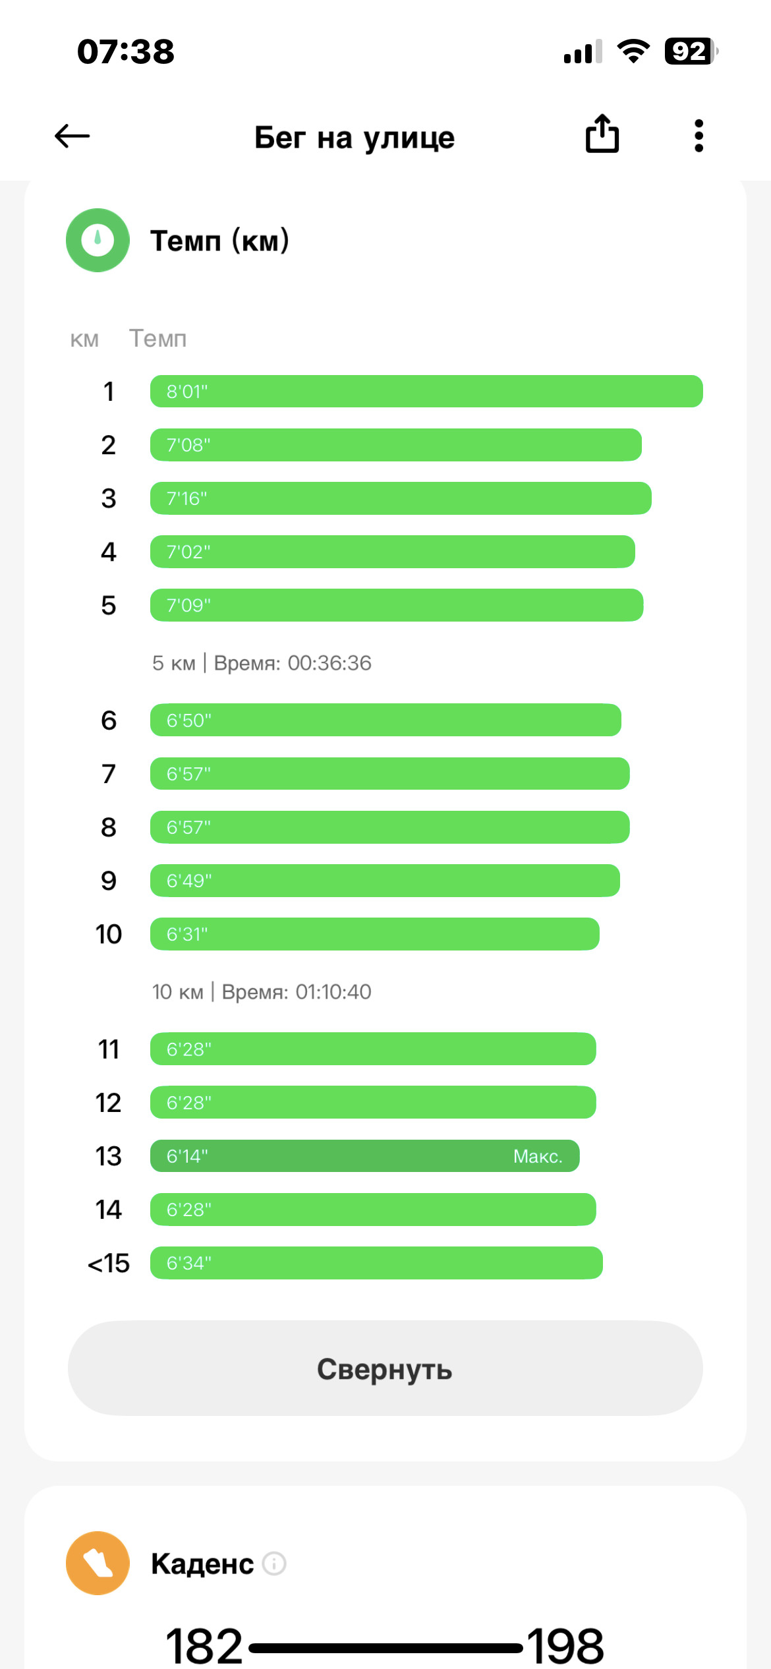
Task: Tap the green pace stopwatch icon
Action: point(98,240)
